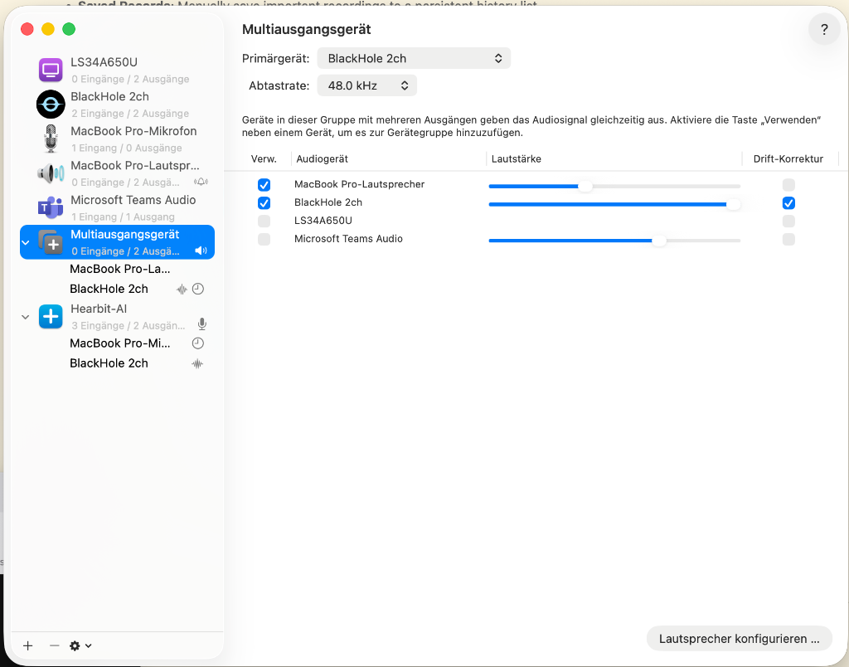Click the BlackHole 2ch device icon in the sidebar
Image resolution: width=849 pixels, height=667 pixels.
click(51, 104)
